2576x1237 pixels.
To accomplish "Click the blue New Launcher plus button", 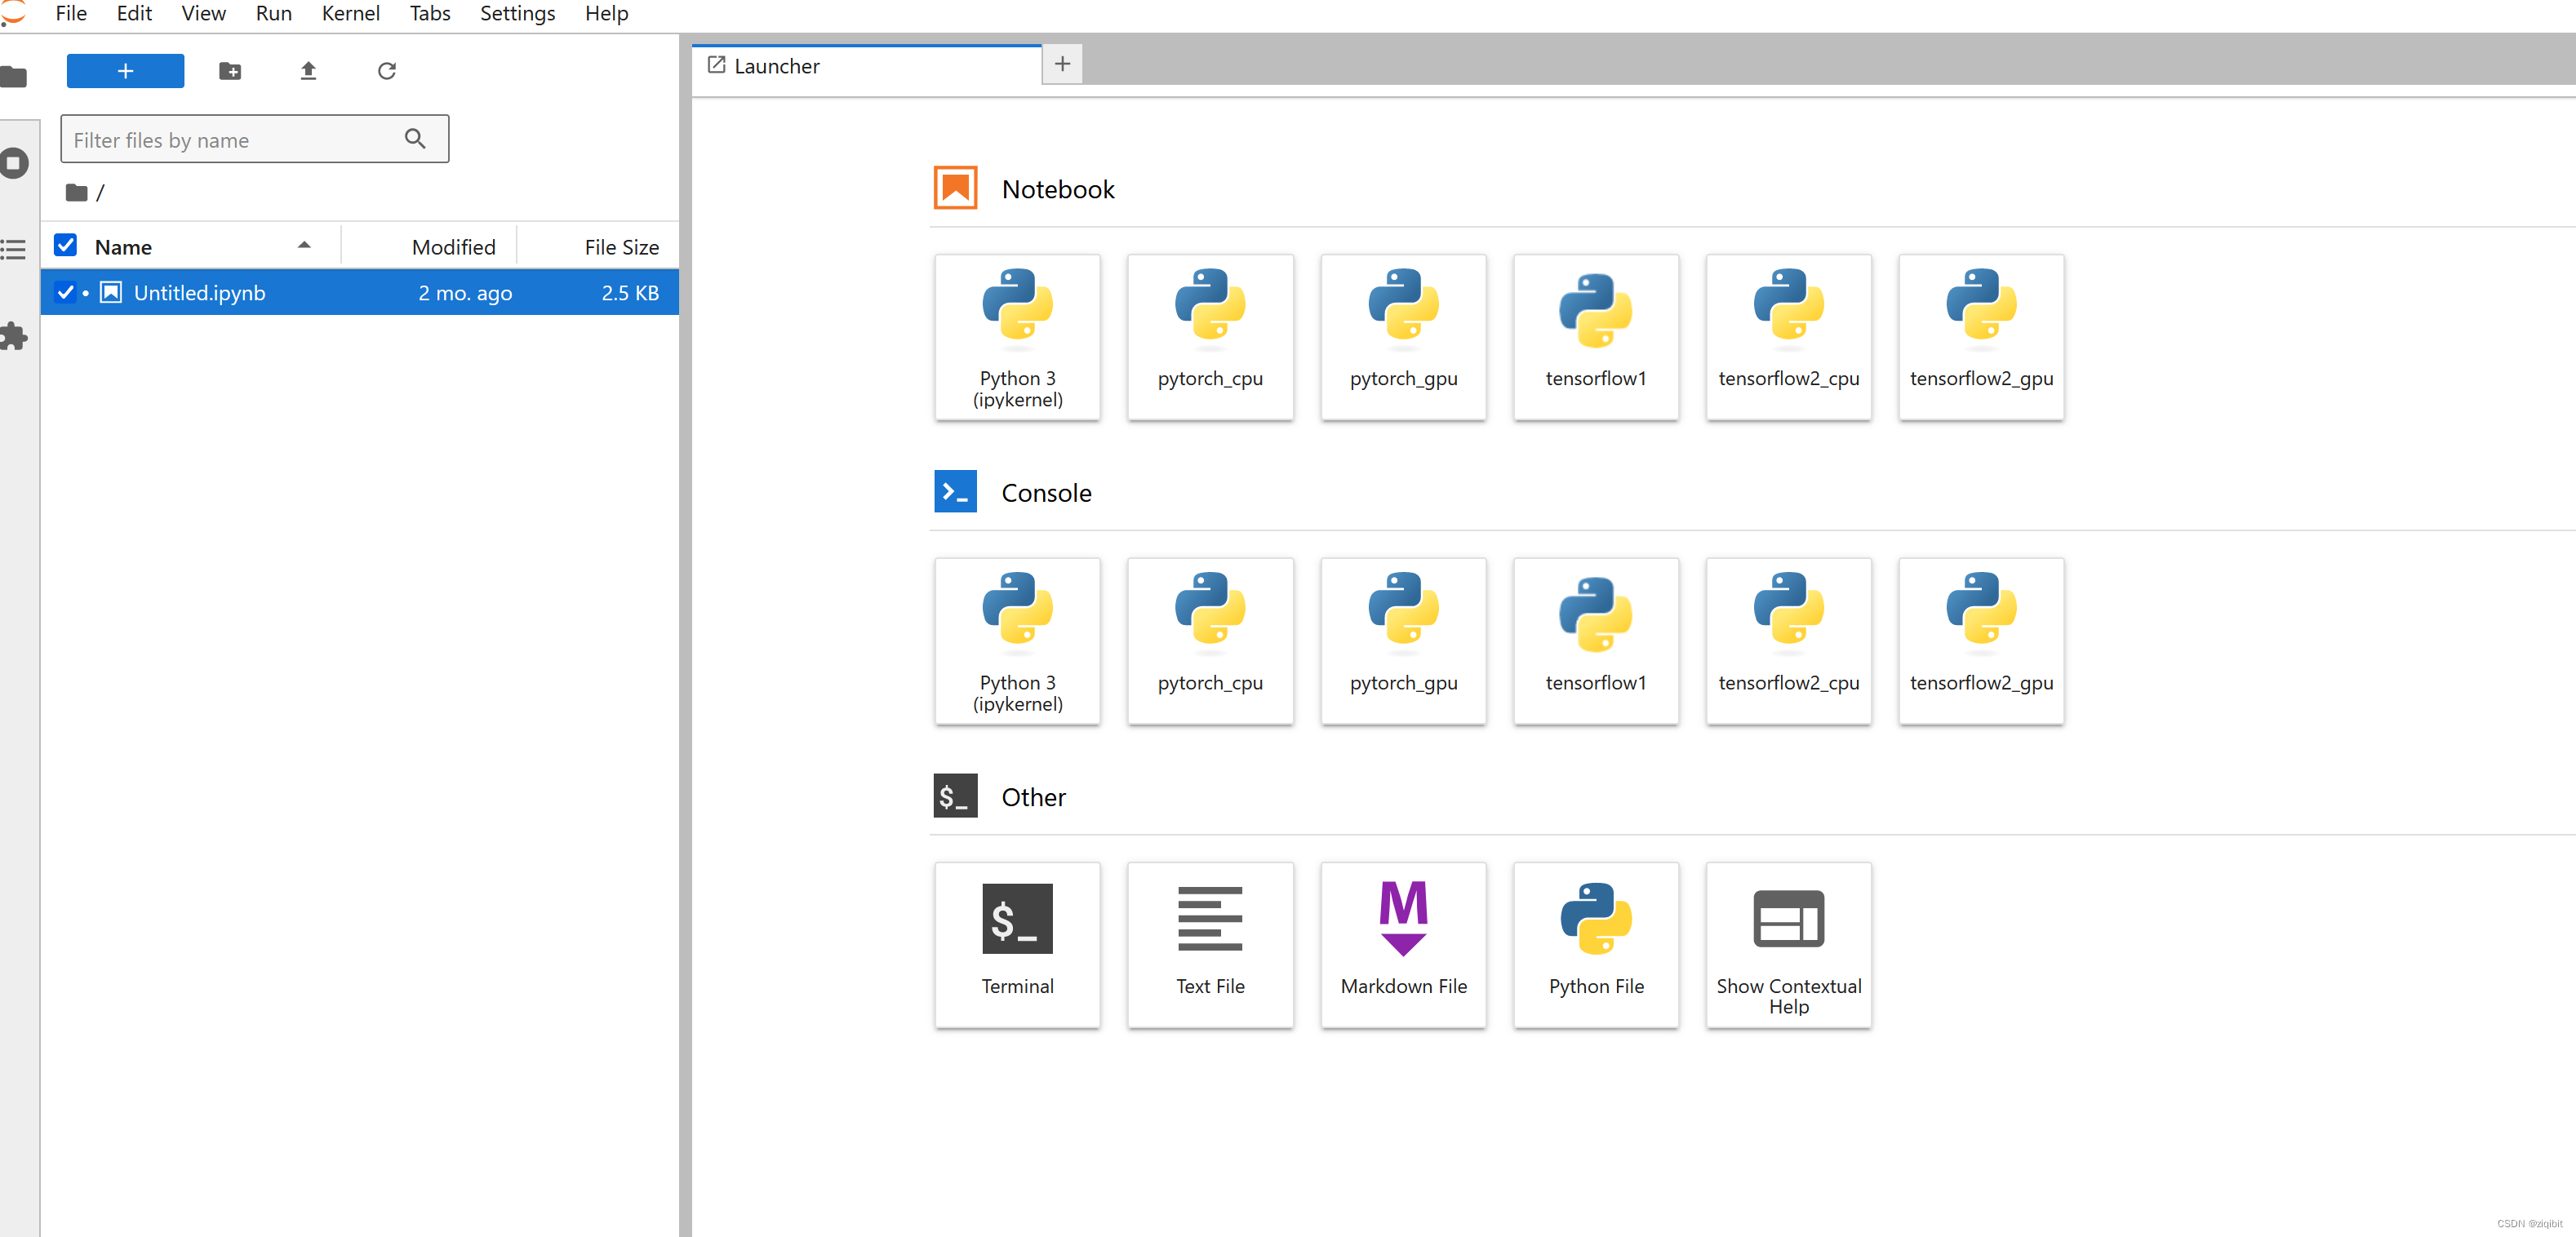I will click(x=125, y=71).
